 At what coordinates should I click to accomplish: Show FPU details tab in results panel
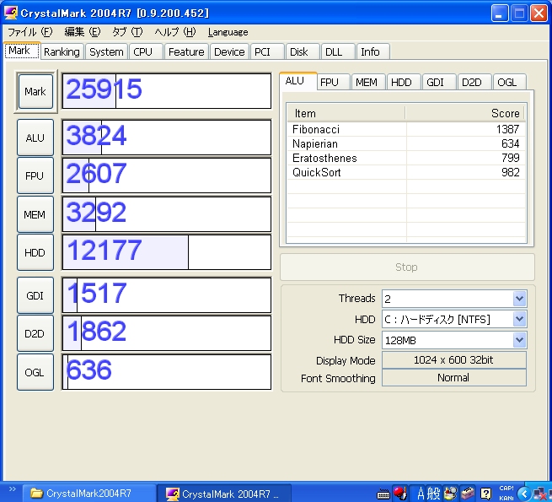click(x=332, y=82)
